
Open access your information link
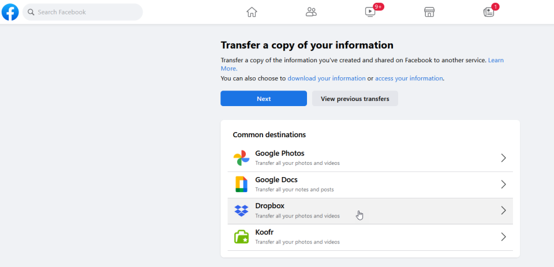tap(409, 78)
